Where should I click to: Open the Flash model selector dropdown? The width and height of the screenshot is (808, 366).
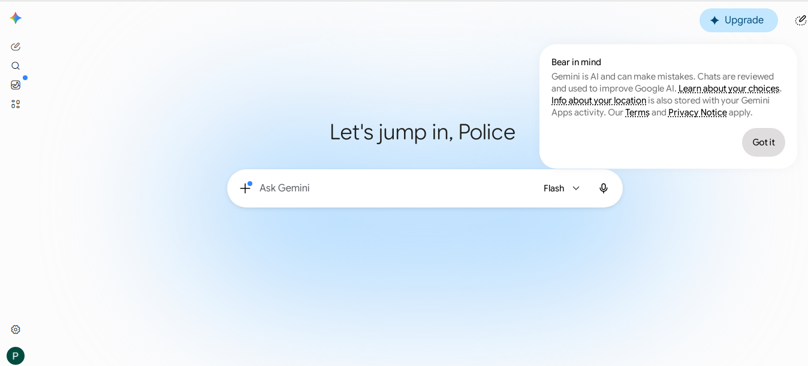pyautogui.click(x=562, y=188)
